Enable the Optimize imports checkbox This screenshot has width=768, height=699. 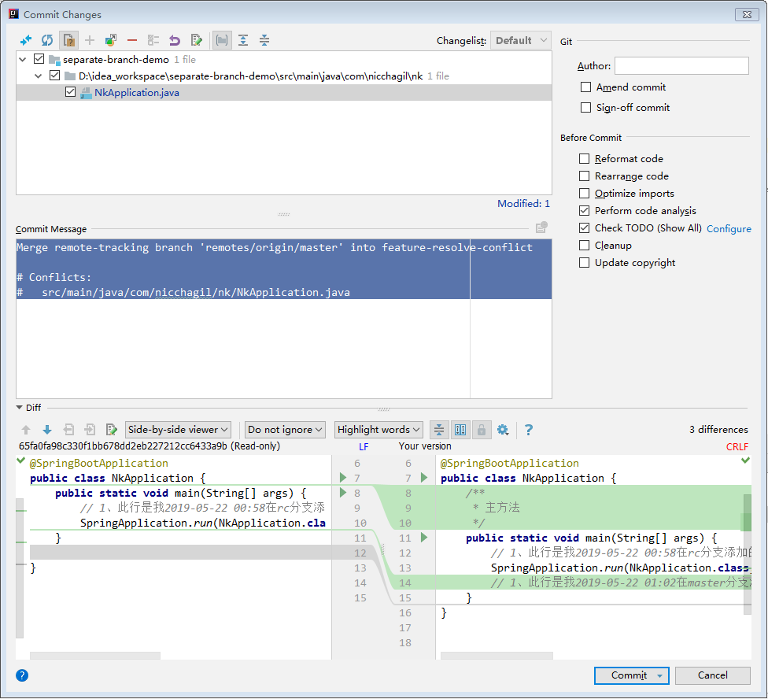click(x=585, y=194)
